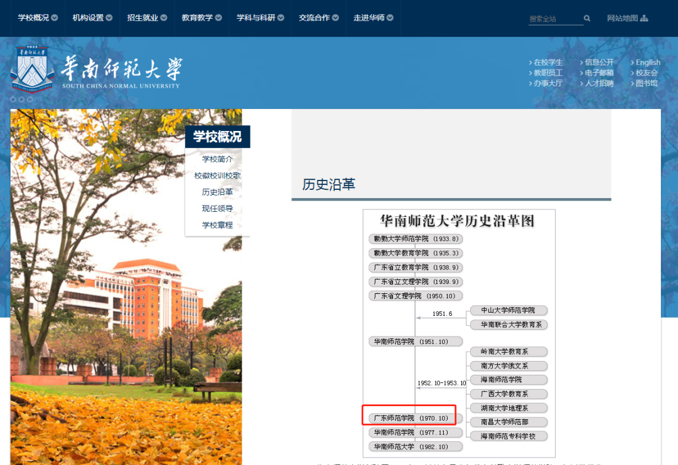This screenshot has height=465, width=678.
Task: Open the 交流合作 menu
Action: 314,18
